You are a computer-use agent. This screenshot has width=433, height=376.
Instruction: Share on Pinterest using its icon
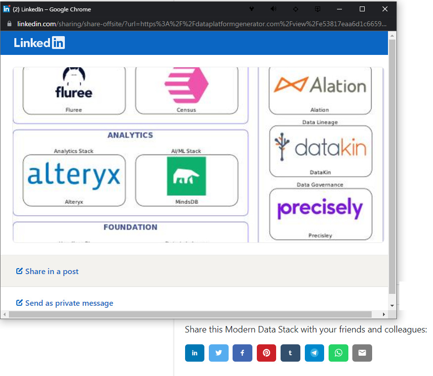[x=266, y=353]
